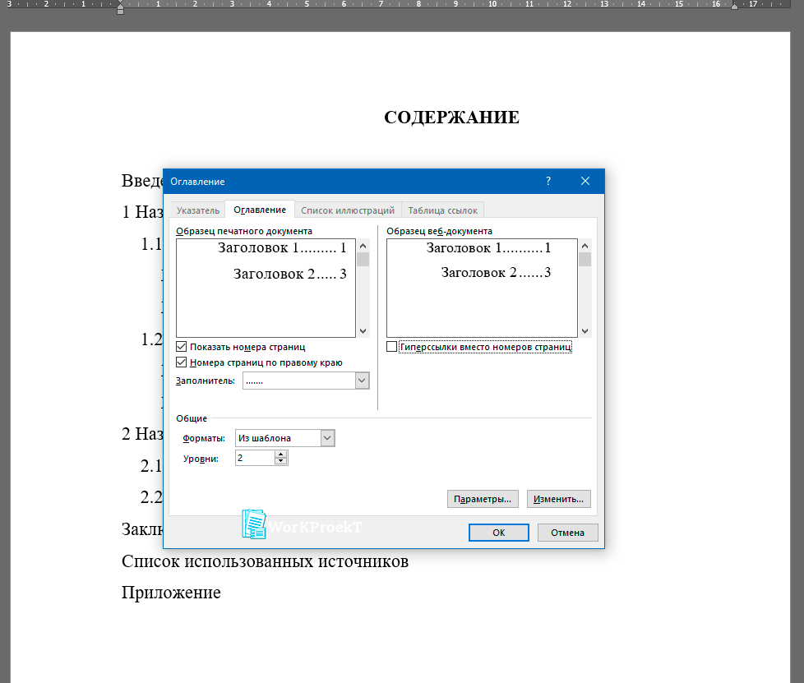804x683 pixels.
Task: Increase Уровни value with the up arrow
Action: click(x=281, y=455)
